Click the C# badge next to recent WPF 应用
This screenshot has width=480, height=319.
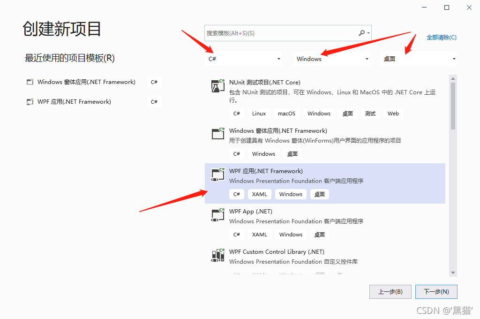154,102
